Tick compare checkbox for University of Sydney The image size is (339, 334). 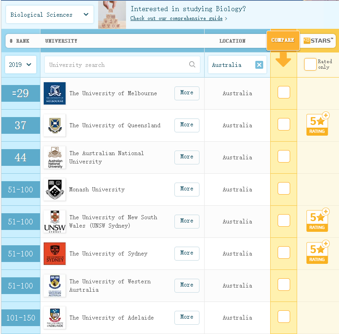click(284, 252)
